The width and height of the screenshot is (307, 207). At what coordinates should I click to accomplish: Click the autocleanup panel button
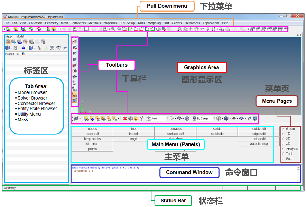click(x=259, y=143)
